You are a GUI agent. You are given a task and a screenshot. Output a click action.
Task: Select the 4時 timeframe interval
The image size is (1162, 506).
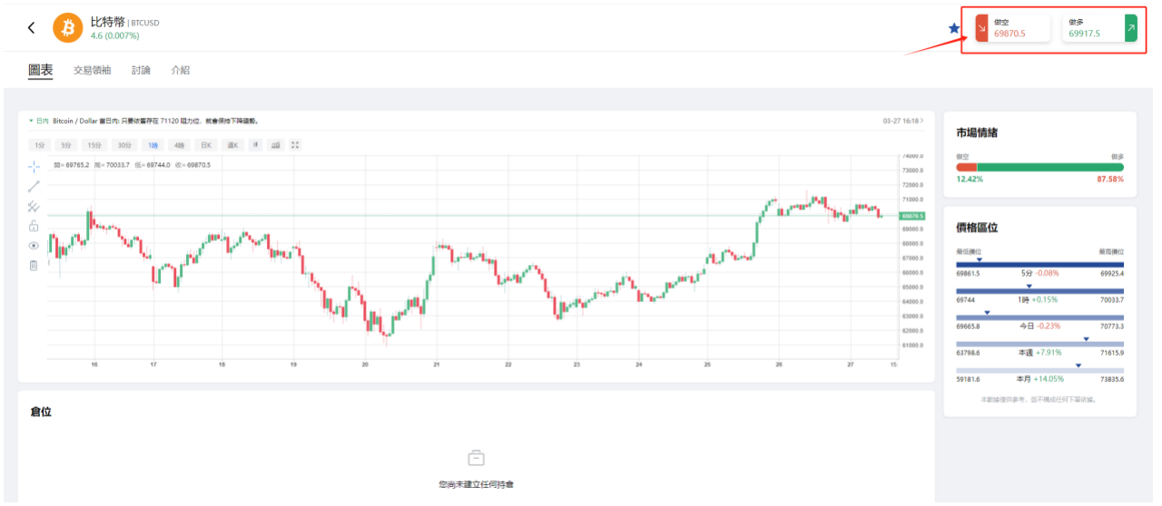pyautogui.click(x=179, y=145)
